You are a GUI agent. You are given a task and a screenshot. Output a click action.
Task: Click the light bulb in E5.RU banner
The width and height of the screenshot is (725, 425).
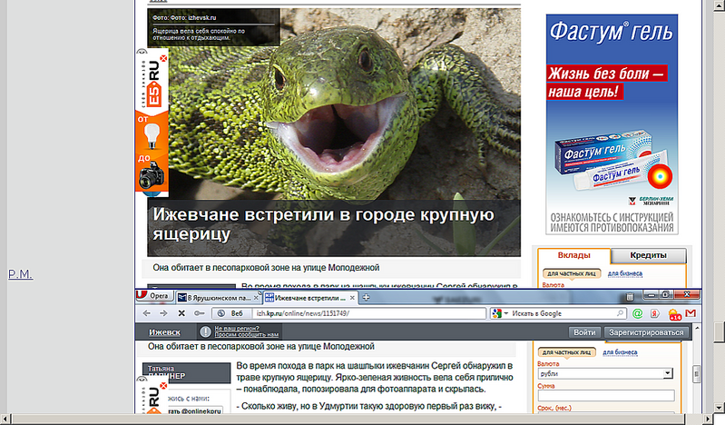pyautogui.click(x=152, y=136)
